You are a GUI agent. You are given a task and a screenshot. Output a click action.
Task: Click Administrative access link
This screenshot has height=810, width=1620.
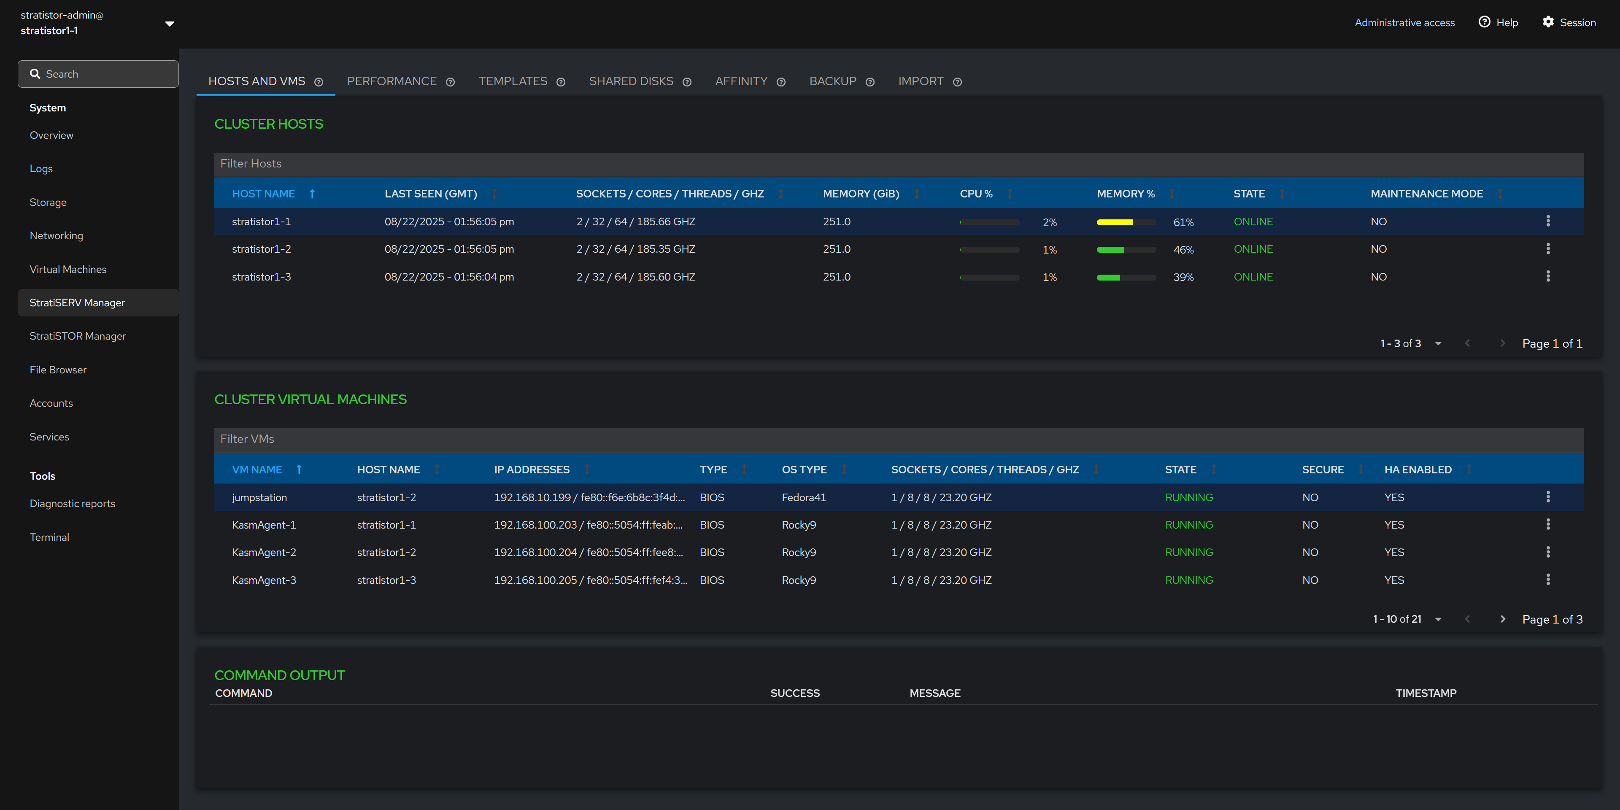1404,23
